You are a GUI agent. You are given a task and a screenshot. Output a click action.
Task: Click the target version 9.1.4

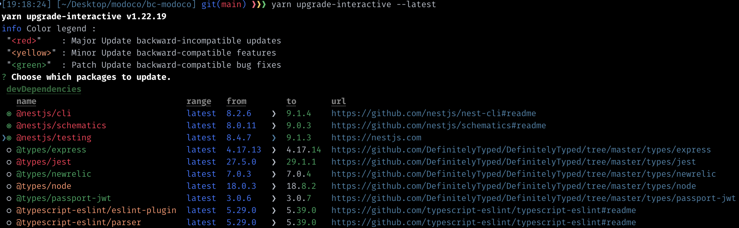pos(298,113)
